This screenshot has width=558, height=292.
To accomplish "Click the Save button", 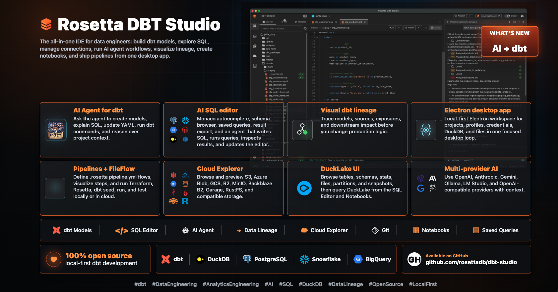I will point(436,27).
